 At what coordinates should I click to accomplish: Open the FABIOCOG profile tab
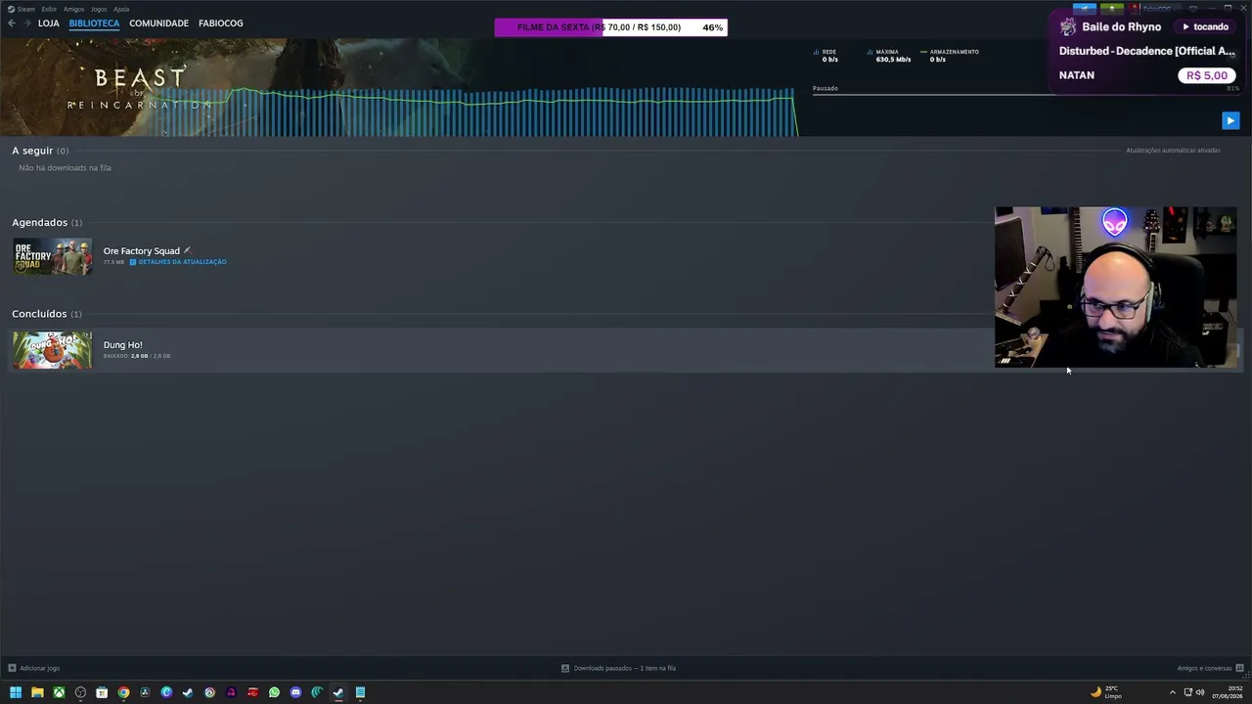(221, 23)
